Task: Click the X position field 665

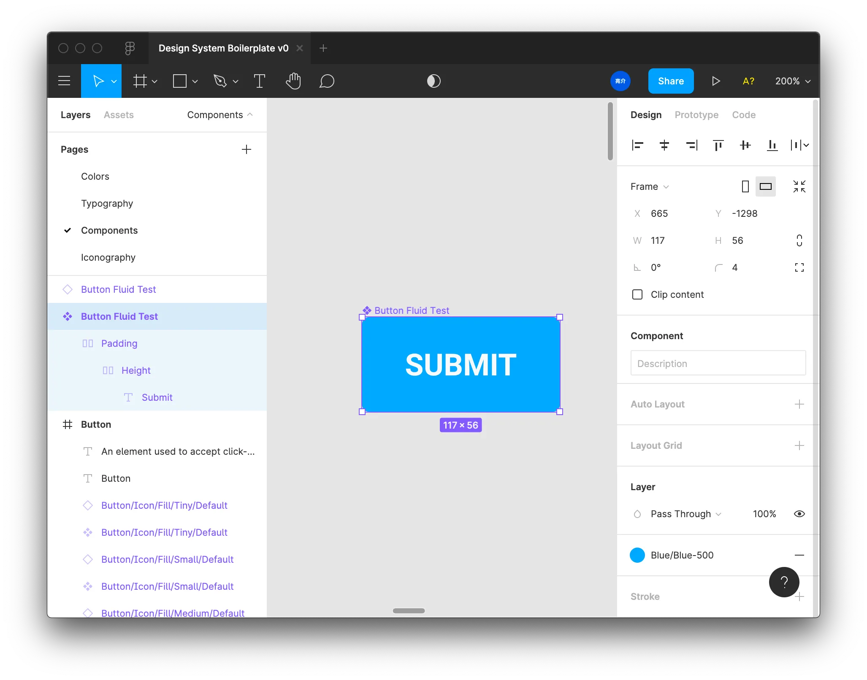Action: tap(659, 213)
